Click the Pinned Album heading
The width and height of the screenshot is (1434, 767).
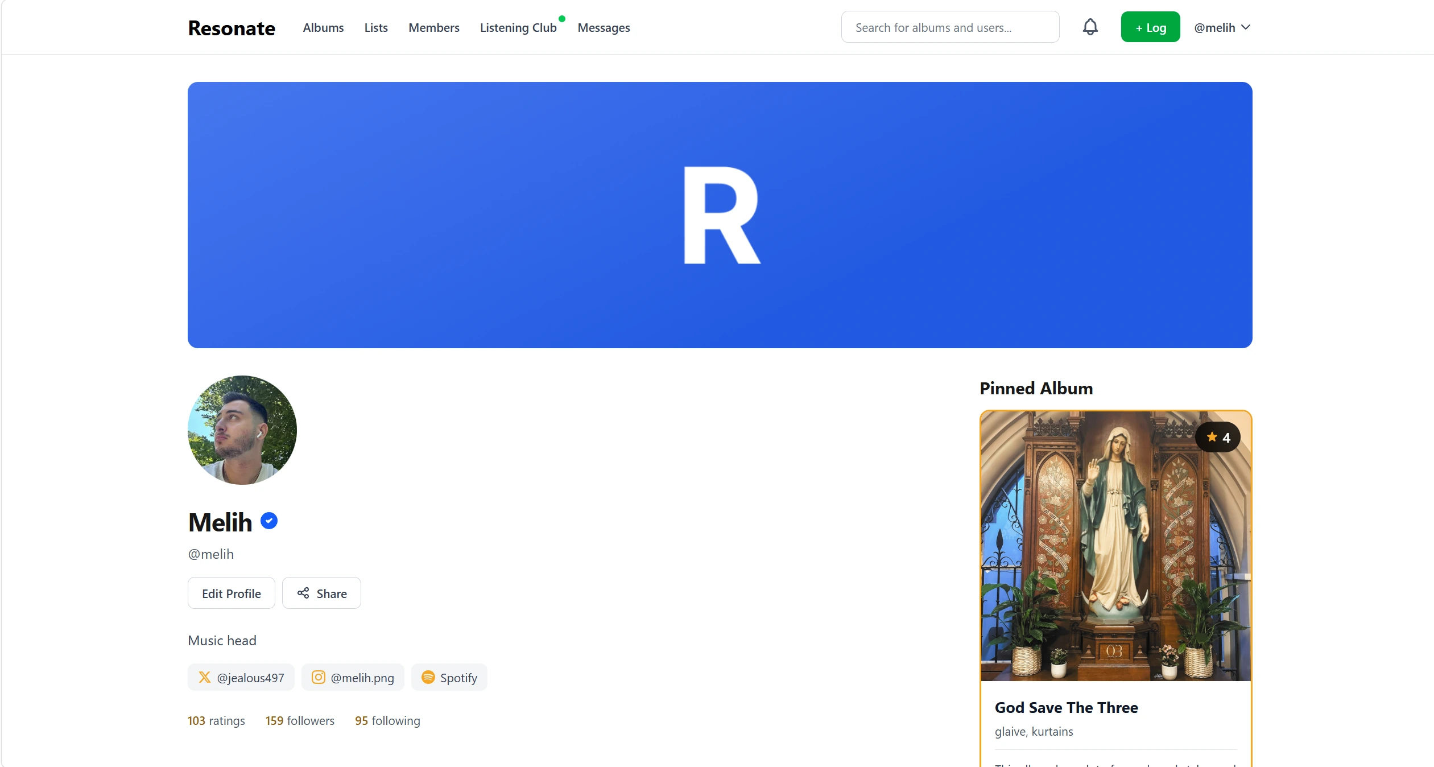tap(1036, 388)
